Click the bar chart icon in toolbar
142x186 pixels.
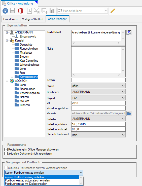[x=52, y=11]
